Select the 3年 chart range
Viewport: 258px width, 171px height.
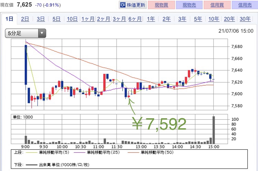182,19
